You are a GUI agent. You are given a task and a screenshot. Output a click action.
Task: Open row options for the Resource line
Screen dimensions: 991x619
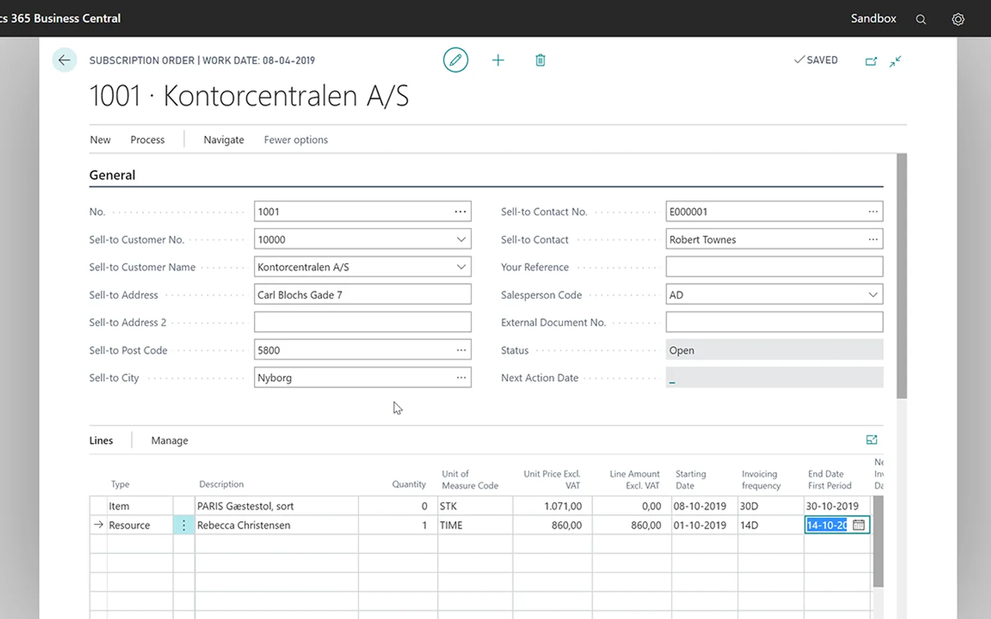pyautogui.click(x=184, y=525)
